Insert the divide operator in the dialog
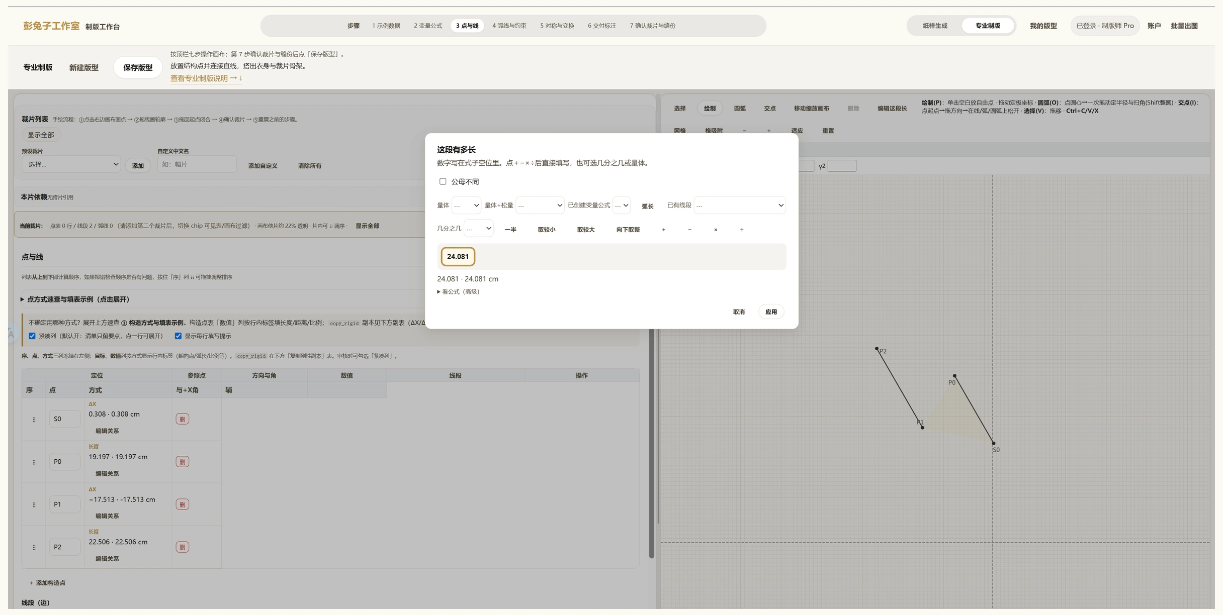The height and width of the screenshot is (615, 1223). 742,230
